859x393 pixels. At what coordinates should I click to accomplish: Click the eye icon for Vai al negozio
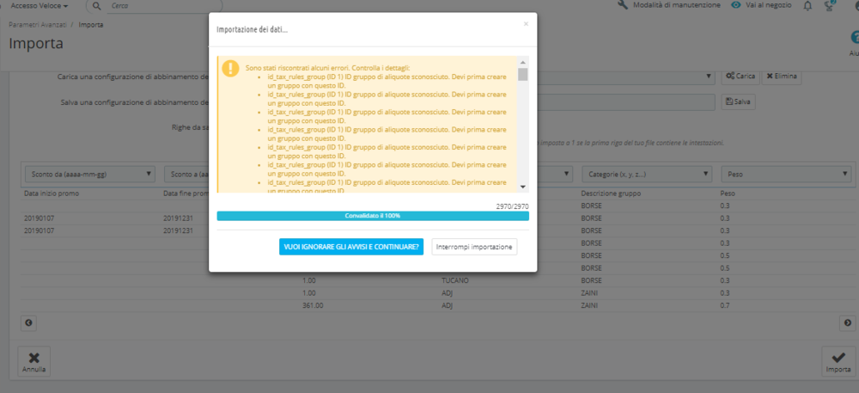pyautogui.click(x=736, y=5)
